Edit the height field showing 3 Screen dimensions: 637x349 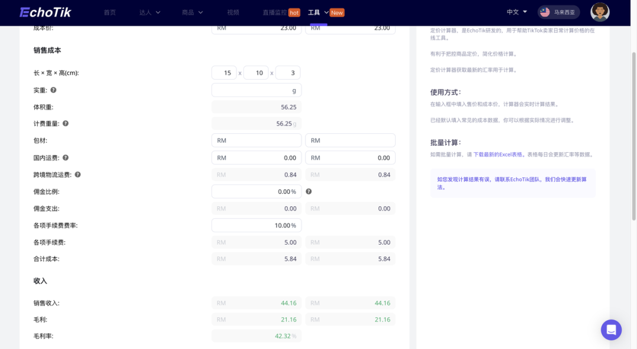(288, 73)
